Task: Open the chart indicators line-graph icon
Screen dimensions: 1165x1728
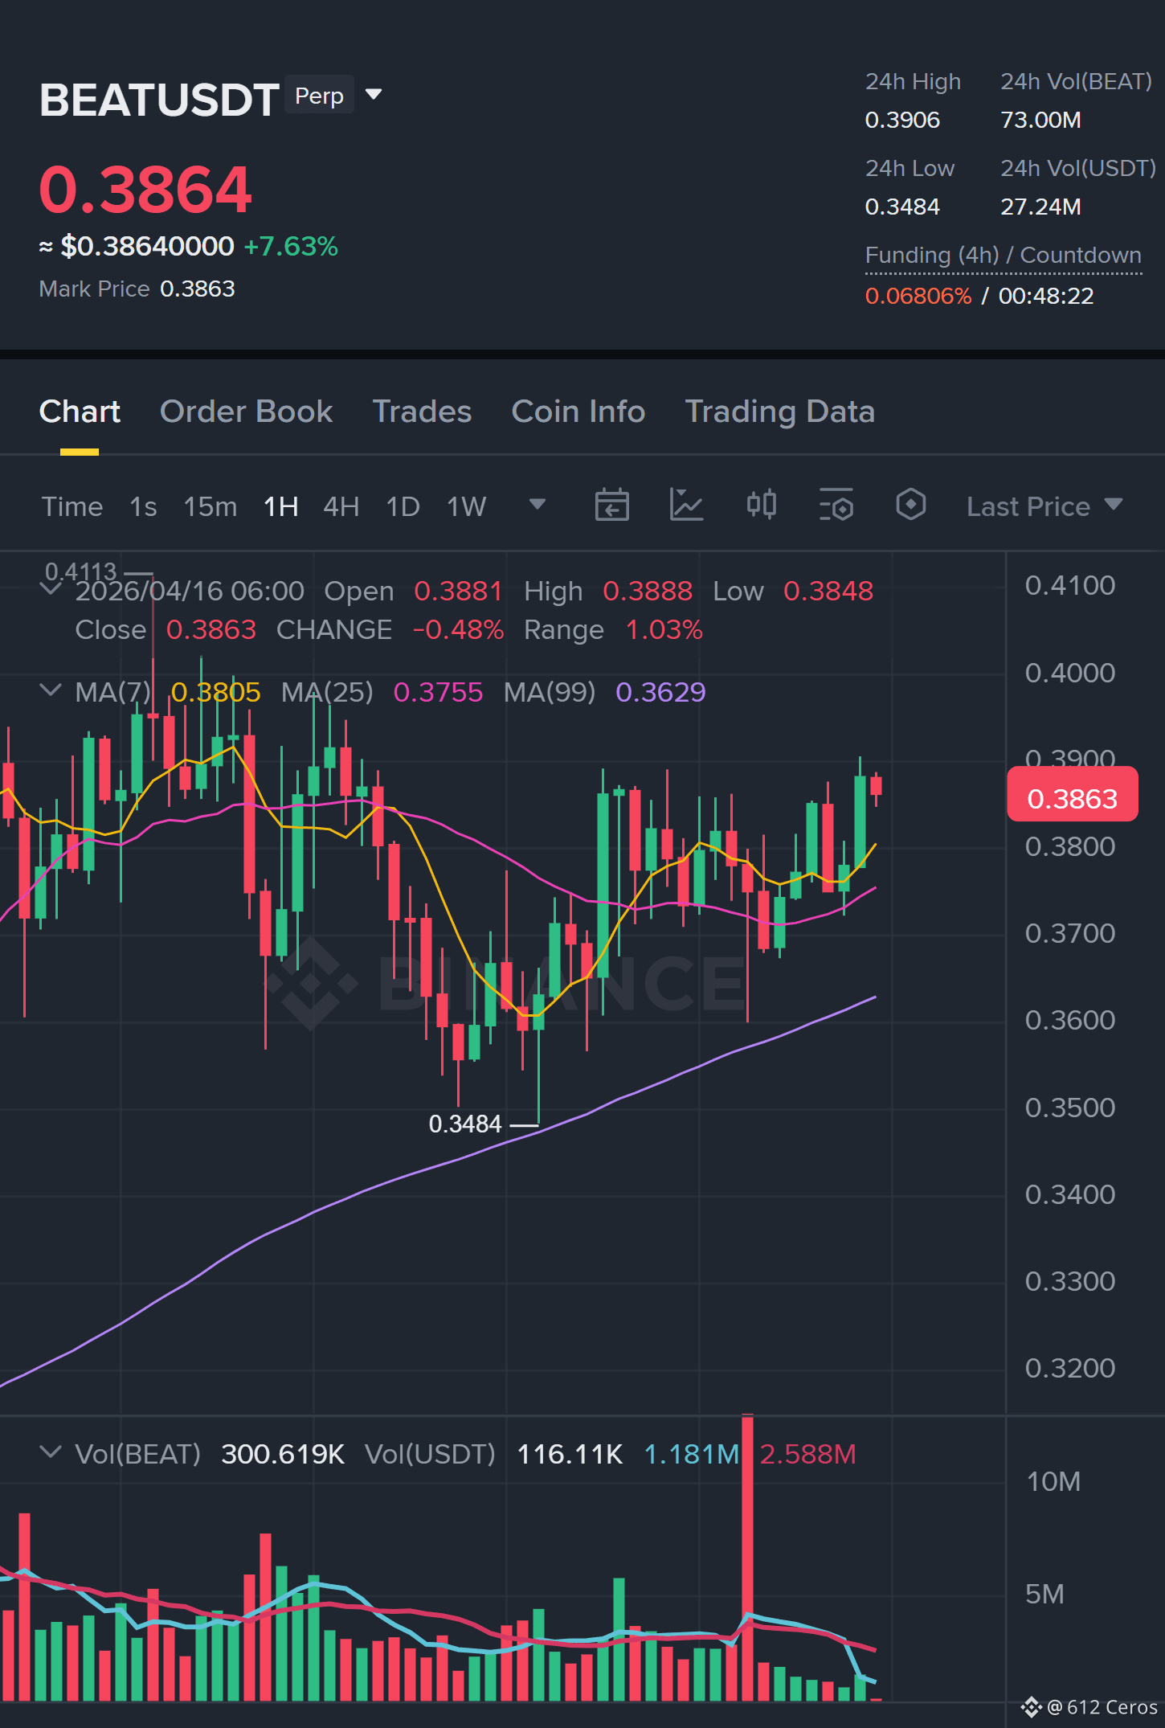Action: pyautogui.click(x=686, y=506)
